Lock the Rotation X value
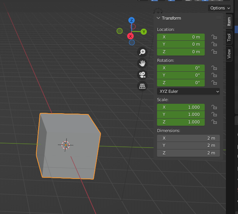 coord(214,68)
